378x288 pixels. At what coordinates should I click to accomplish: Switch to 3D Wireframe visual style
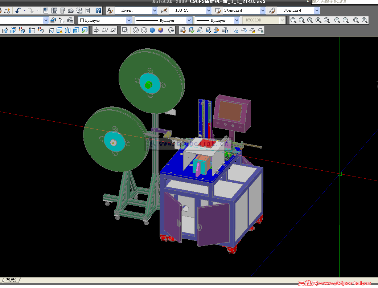[x=136, y=30]
